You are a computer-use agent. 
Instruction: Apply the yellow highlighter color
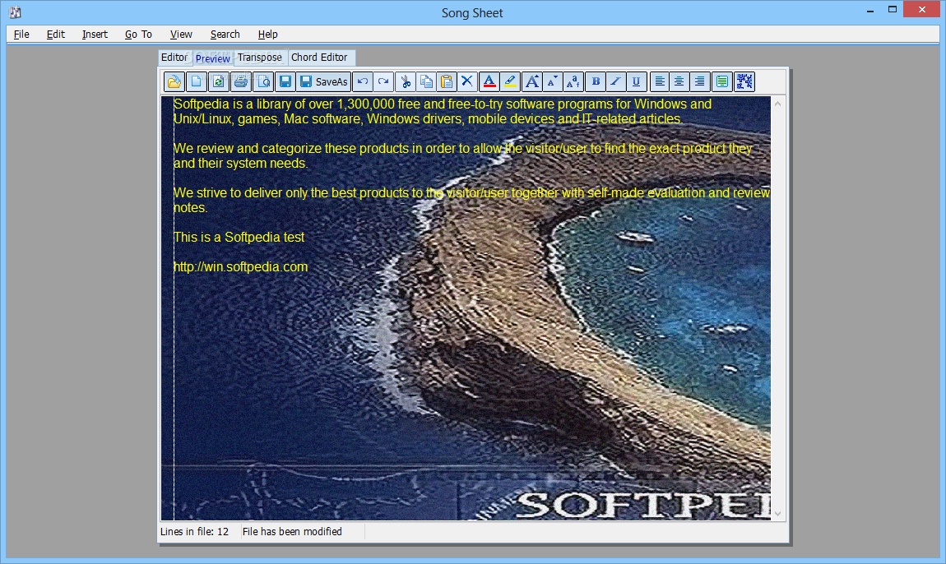(x=510, y=81)
